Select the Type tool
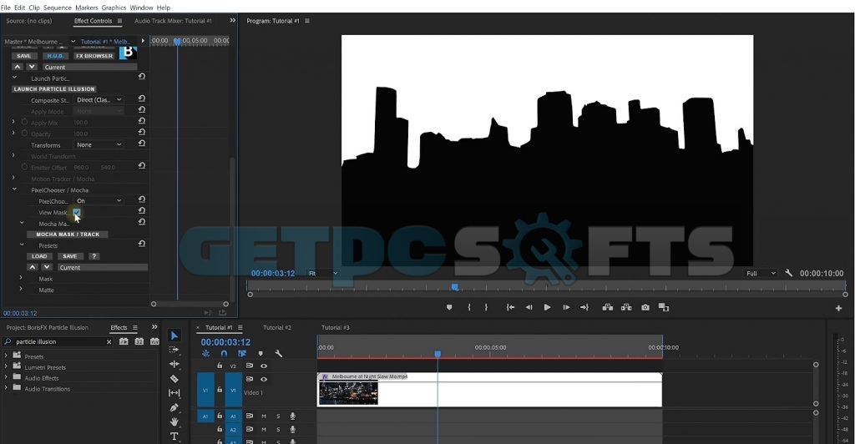 (x=174, y=436)
